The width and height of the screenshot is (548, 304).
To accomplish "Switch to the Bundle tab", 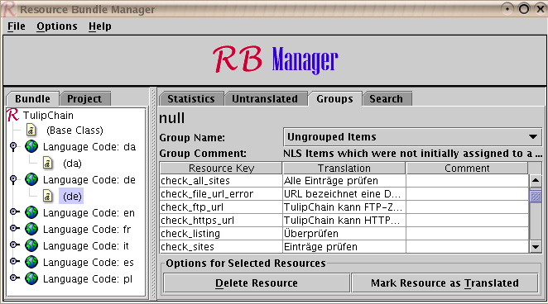I will point(32,98).
